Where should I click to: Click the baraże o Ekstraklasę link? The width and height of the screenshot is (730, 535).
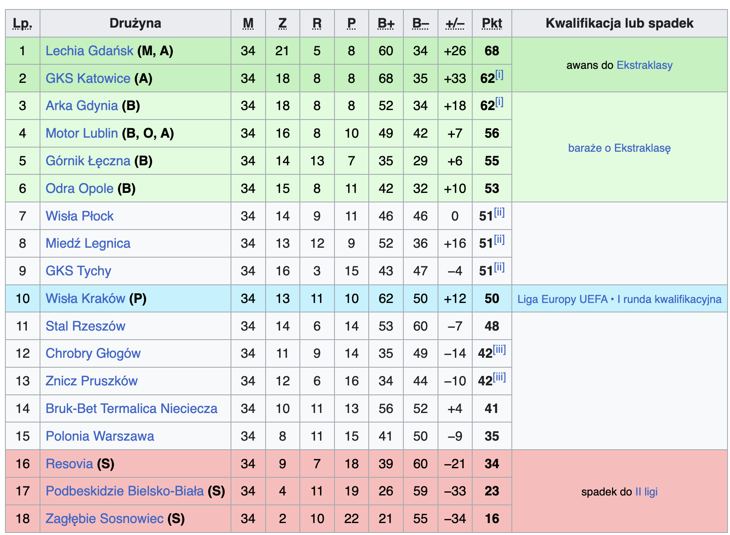click(619, 148)
